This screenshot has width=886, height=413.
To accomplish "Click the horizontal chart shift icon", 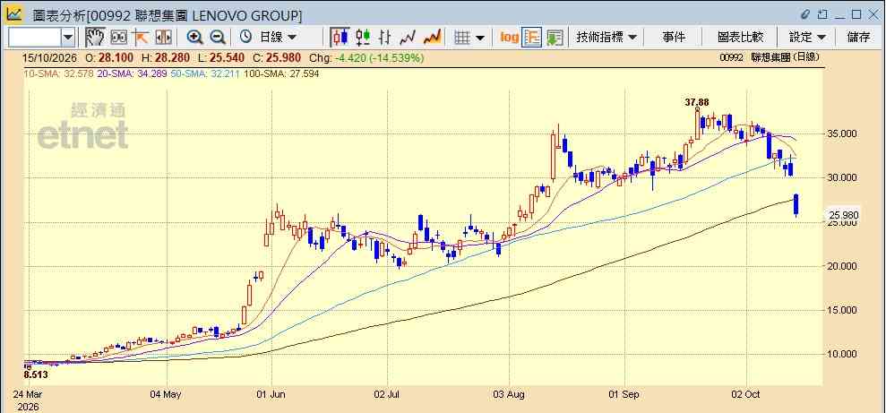I will click(x=163, y=38).
